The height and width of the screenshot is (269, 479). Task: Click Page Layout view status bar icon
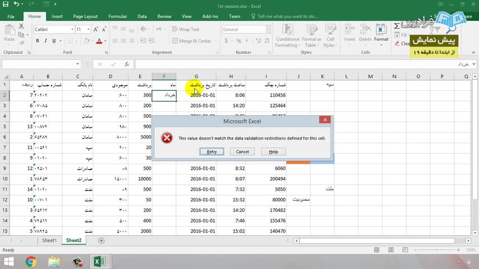[x=391, y=250]
